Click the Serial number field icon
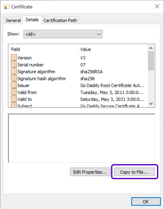 pyautogui.click(x=14, y=65)
